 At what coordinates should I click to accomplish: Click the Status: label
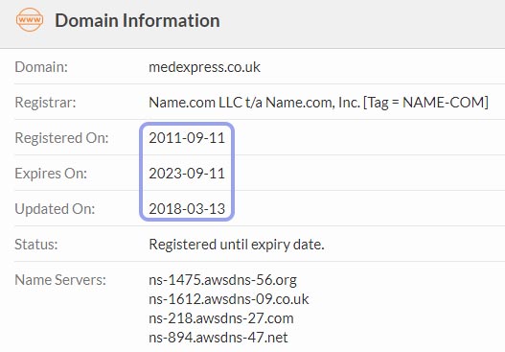pos(36,245)
